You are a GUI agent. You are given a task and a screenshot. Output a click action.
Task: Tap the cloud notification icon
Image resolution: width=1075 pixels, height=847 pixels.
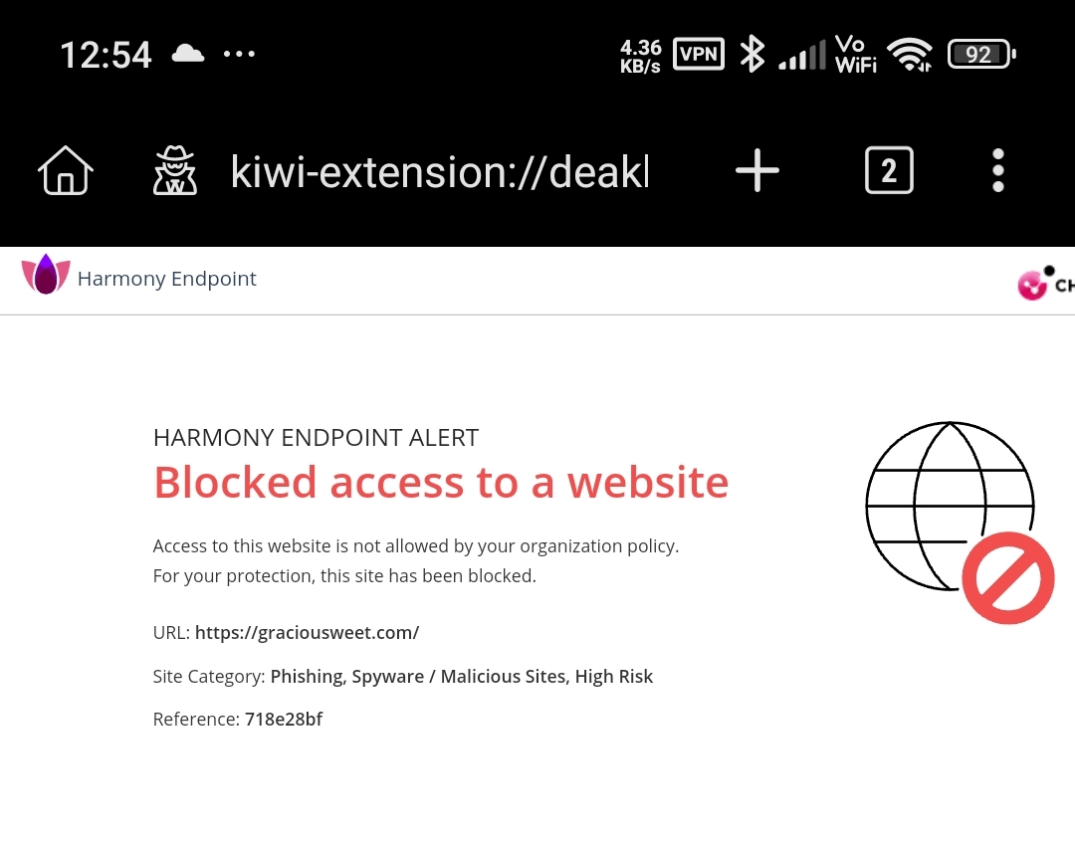pyautogui.click(x=188, y=54)
